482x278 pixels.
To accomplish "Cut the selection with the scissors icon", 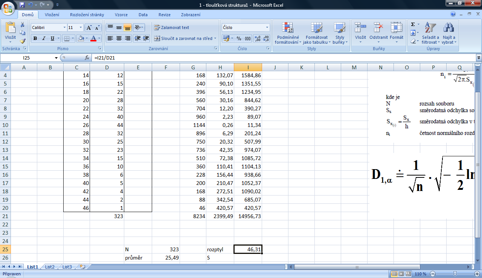I will point(23,25).
